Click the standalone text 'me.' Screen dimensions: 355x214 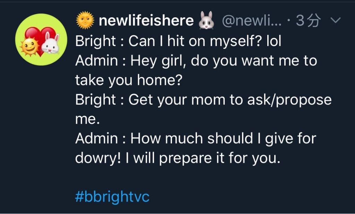87,119
